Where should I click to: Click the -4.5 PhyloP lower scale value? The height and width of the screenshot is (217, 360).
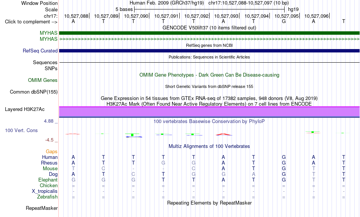pyautogui.click(x=49, y=140)
